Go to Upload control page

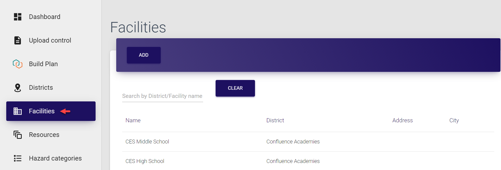coord(50,40)
